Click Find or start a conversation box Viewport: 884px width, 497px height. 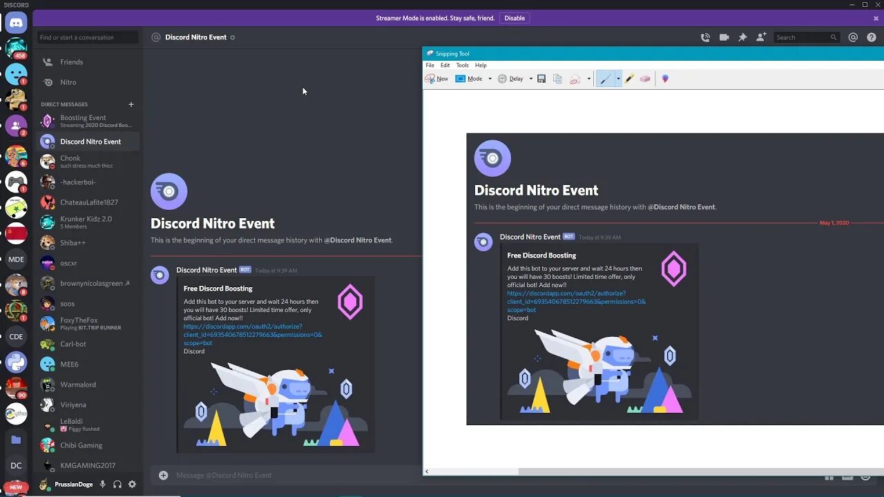pos(88,37)
